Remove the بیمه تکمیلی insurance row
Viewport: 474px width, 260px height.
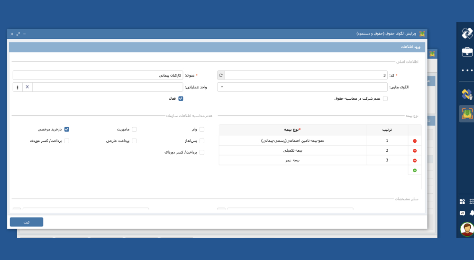[415, 151]
